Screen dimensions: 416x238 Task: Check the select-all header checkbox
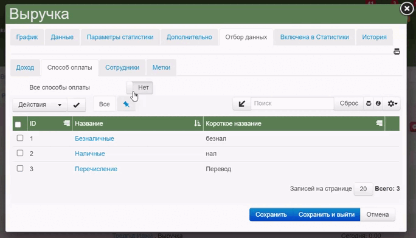click(x=18, y=124)
